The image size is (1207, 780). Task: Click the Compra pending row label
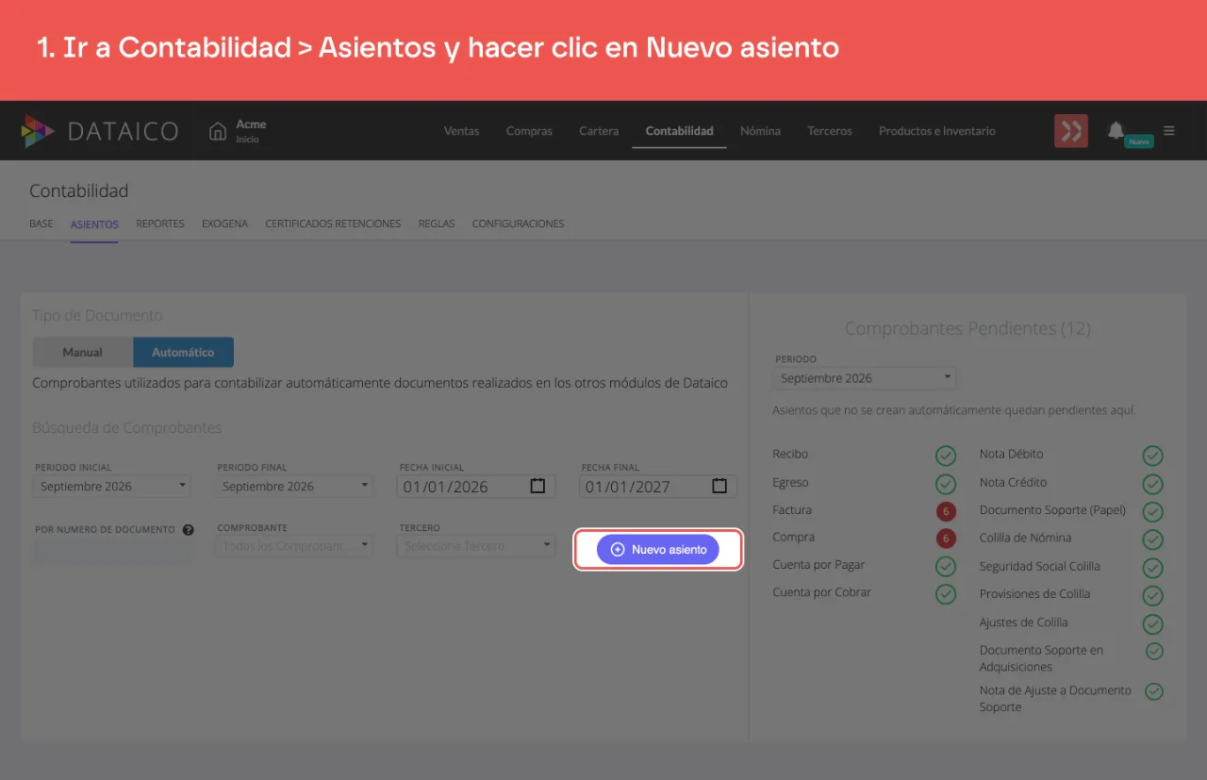[x=793, y=538]
